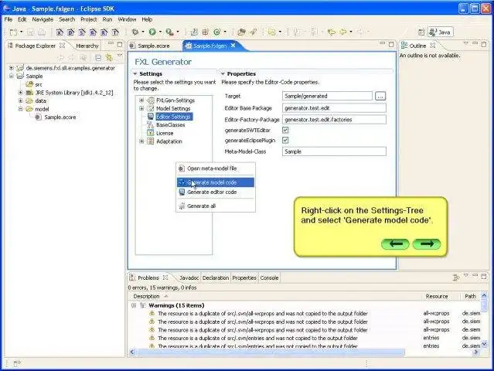
Task: Click the X toolbar icon left of the D icon
Action: pos(60,32)
